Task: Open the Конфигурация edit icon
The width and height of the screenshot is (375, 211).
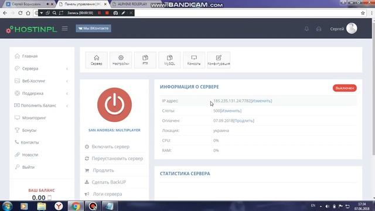Action: (x=219, y=60)
